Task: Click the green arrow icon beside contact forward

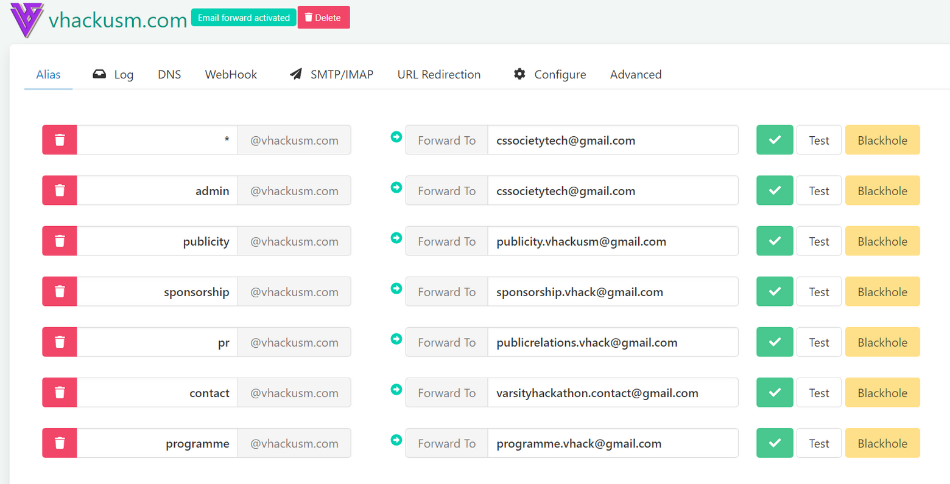Action: tap(396, 389)
